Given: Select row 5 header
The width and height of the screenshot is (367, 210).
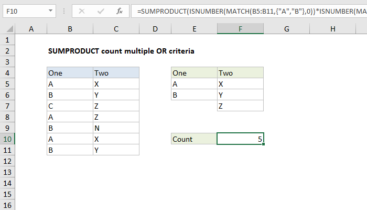Looking at the screenshot, I should click(x=7, y=84).
